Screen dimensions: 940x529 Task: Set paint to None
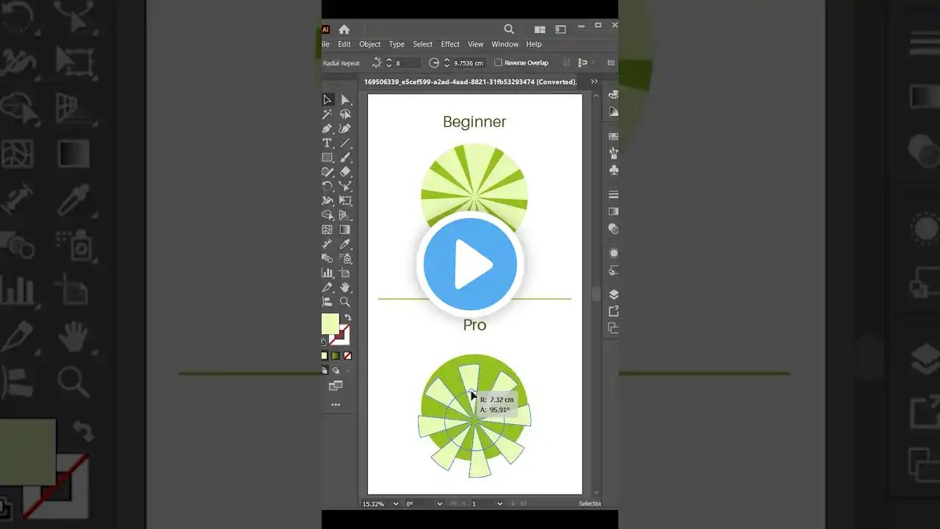coord(347,356)
